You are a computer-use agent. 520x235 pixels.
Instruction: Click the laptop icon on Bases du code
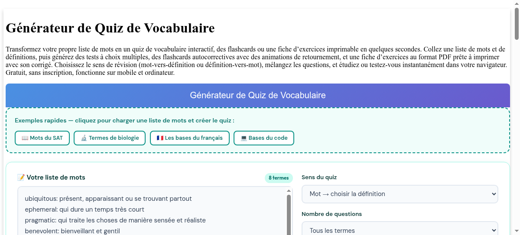(244, 138)
